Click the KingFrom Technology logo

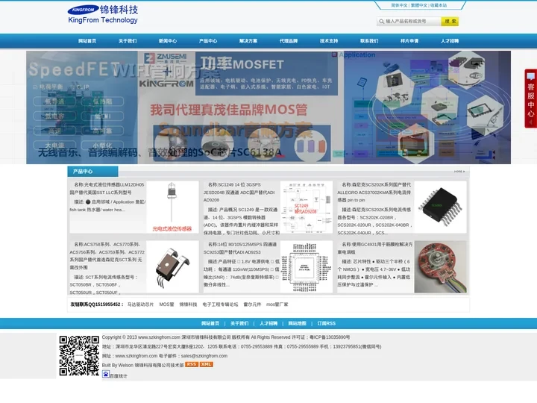pyautogui.click(x=103, y=14)
